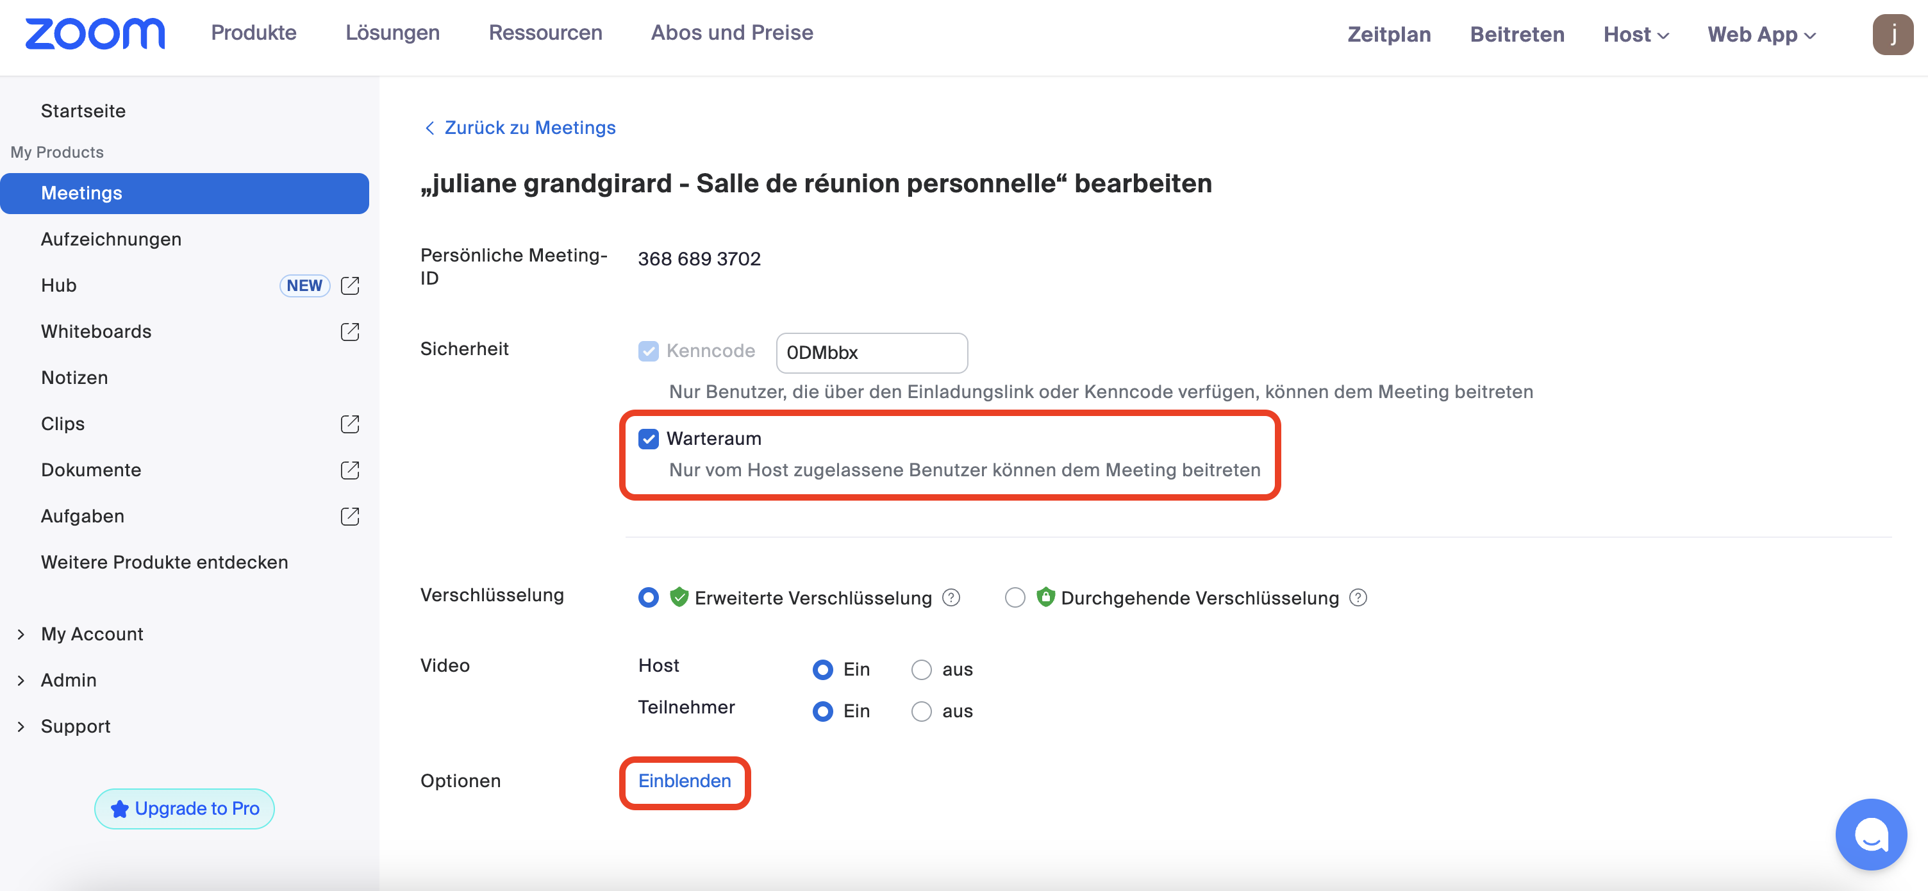Expand the My Account section

pyautogui.click(x=91, y=634)
